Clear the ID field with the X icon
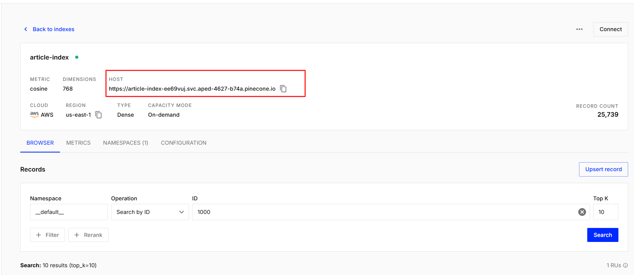This screenshot has width=634, height=275. point(582,212)
